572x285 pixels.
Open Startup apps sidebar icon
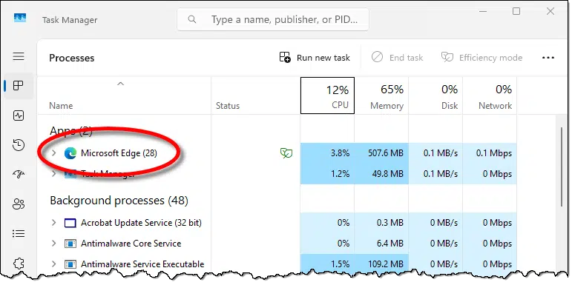19,175
